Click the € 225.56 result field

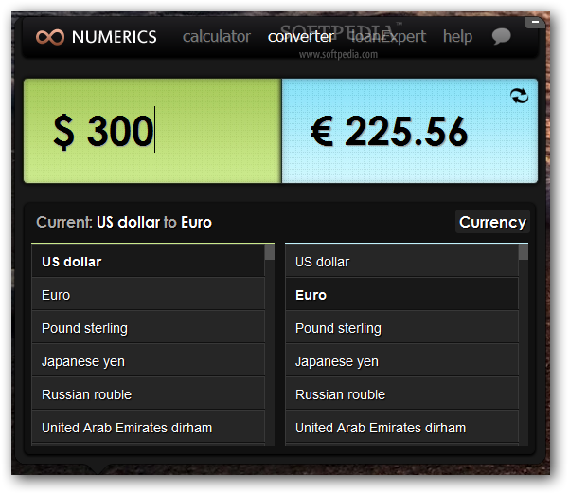tap(410, 131)
